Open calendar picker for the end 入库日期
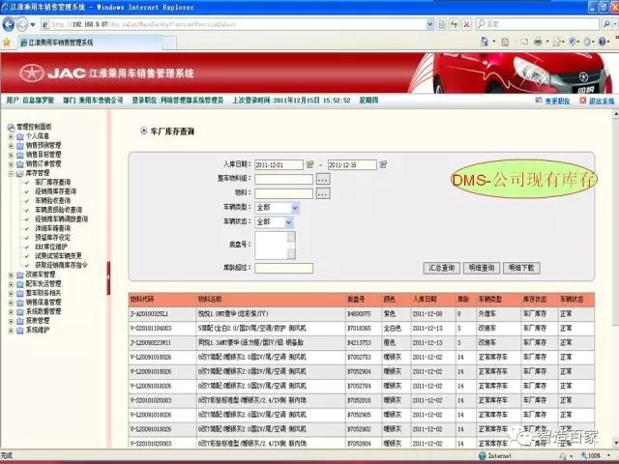 [383, 164]
